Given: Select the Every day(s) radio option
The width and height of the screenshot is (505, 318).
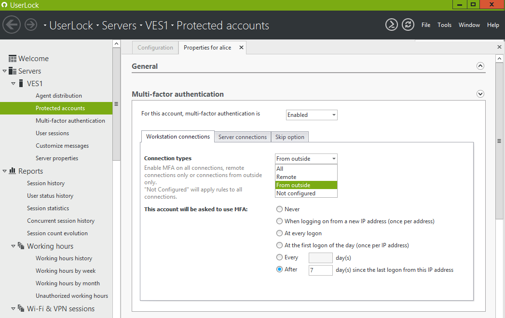Looking at the screenshot, I should click(279, 257).
